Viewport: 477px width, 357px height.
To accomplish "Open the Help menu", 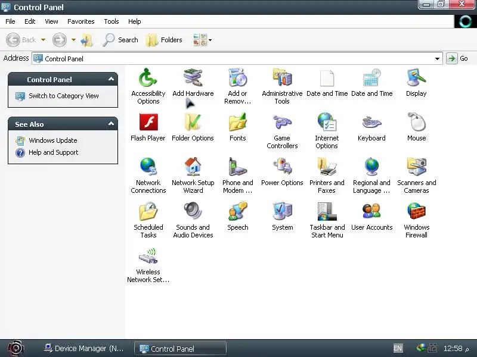I will click(135, 21).
